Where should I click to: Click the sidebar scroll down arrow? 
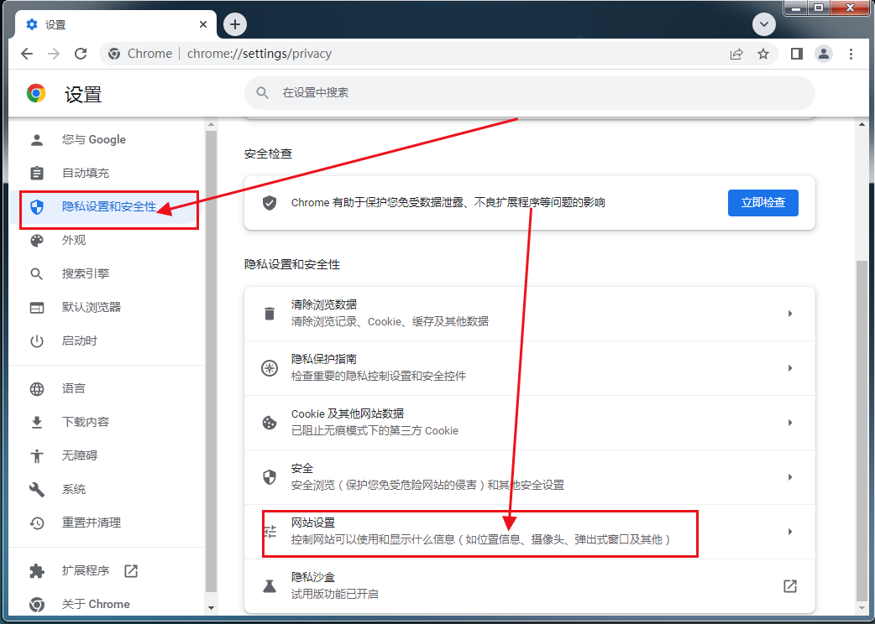click(211, 608)
